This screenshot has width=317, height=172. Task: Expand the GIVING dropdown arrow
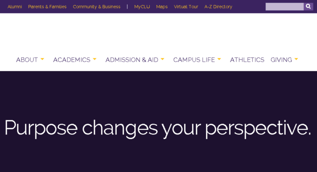pos(296,59)
